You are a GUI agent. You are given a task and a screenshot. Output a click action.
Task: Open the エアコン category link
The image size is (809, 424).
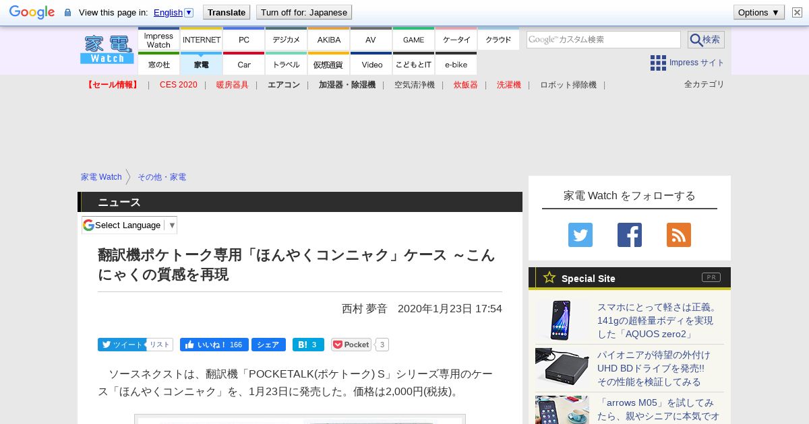point(284,85)
